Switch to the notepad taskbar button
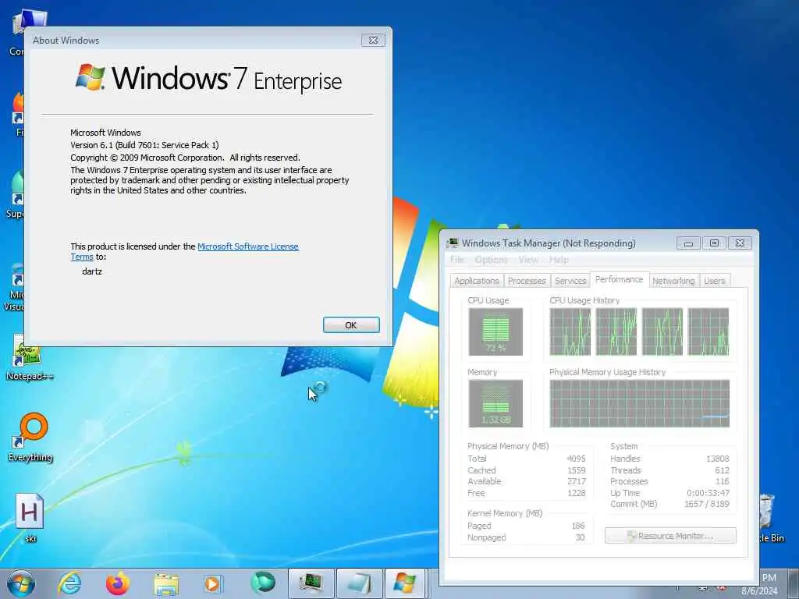Image resolution: width=799 pixels, height=599 pixels. click(x=359, y=583)
